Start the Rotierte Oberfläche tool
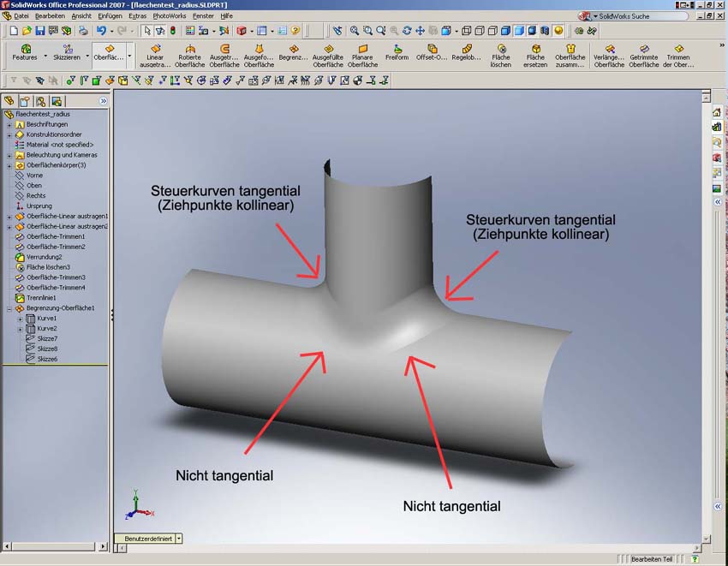The height and width of the screenshot is (566, 728). 190,57
